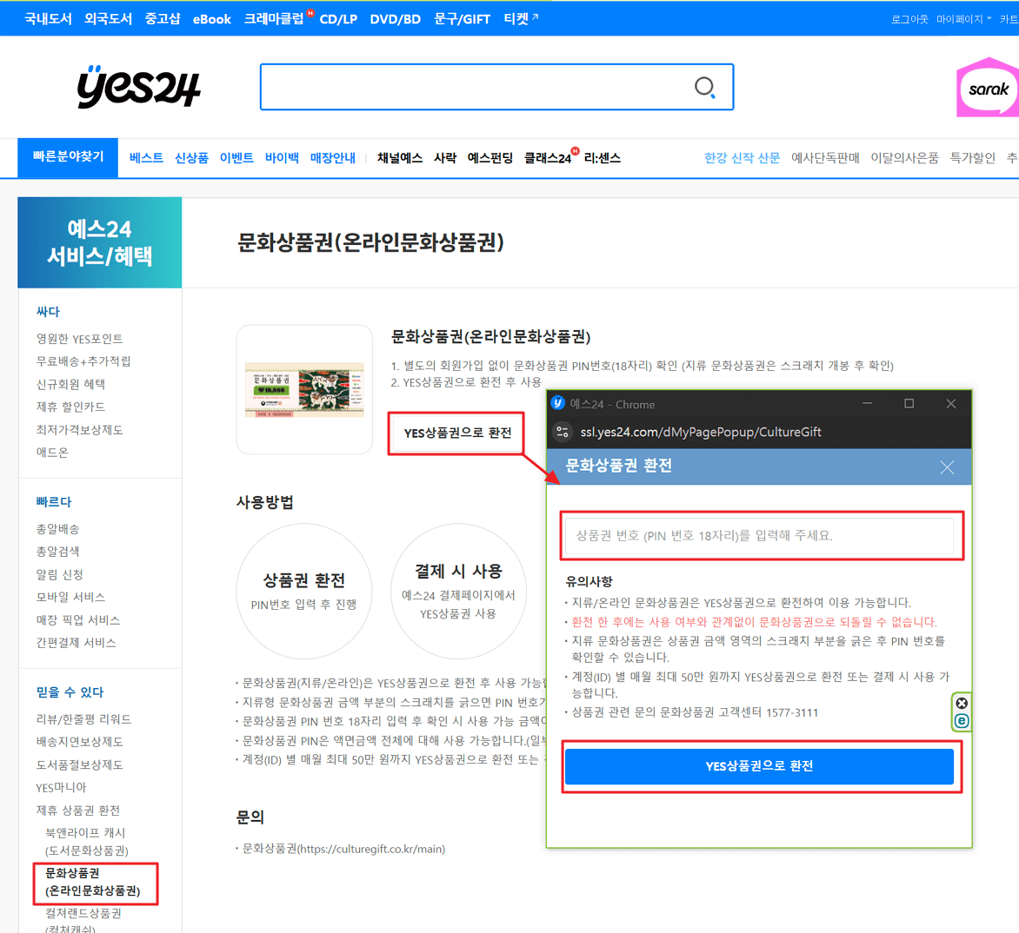The height and width of the screenshot is (933, 1019).
Task: Open the 이벤트 menu item
Action: pos(236,157)
